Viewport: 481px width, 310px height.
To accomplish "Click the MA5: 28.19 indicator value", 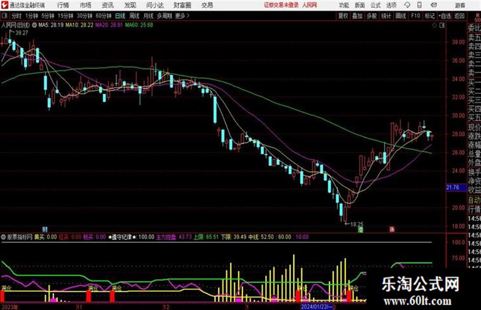I will pos(51,25).
